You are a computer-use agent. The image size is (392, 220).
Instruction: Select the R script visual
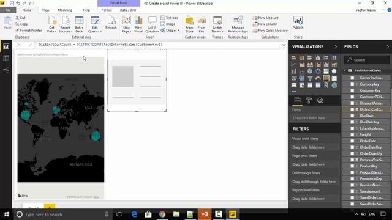point(326,86)
